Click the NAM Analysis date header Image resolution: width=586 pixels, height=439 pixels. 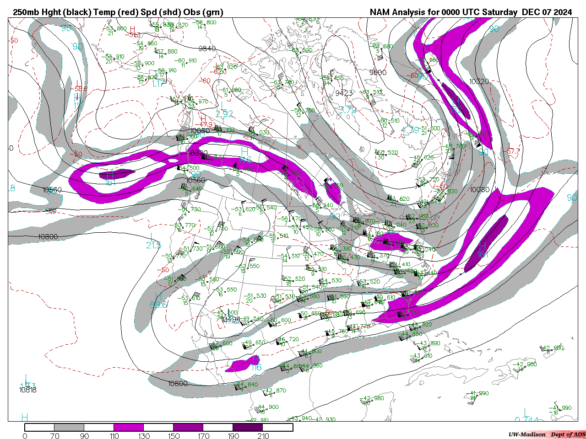pyautogui.click(x=471, y=12)
